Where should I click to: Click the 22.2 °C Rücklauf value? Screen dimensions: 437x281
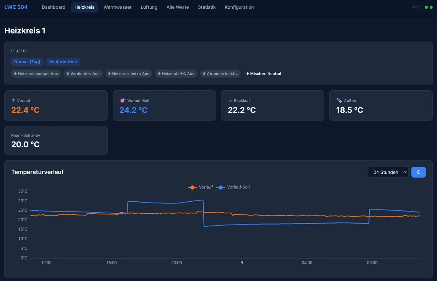(x=242, y=110)
